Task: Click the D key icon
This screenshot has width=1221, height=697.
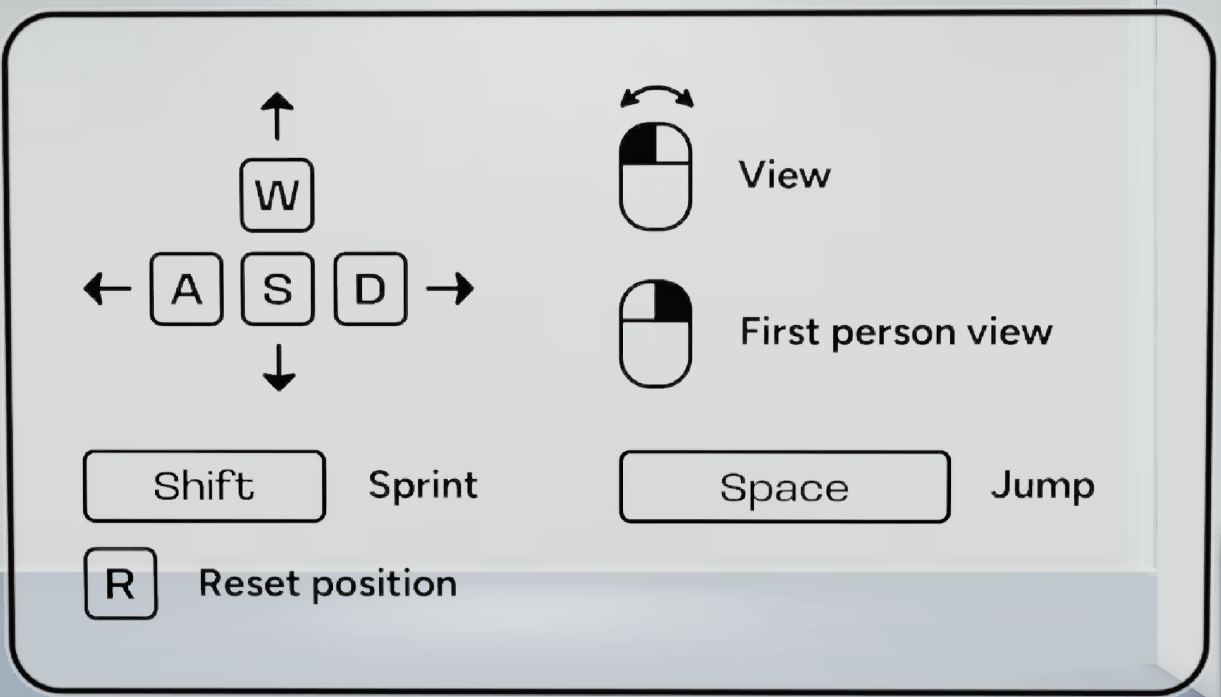Action: tap(370, 289)
